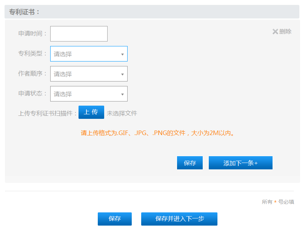Click 保存 button next to 添加下一条+
This screenshot has height=232, width=302.
click(190, 163)
